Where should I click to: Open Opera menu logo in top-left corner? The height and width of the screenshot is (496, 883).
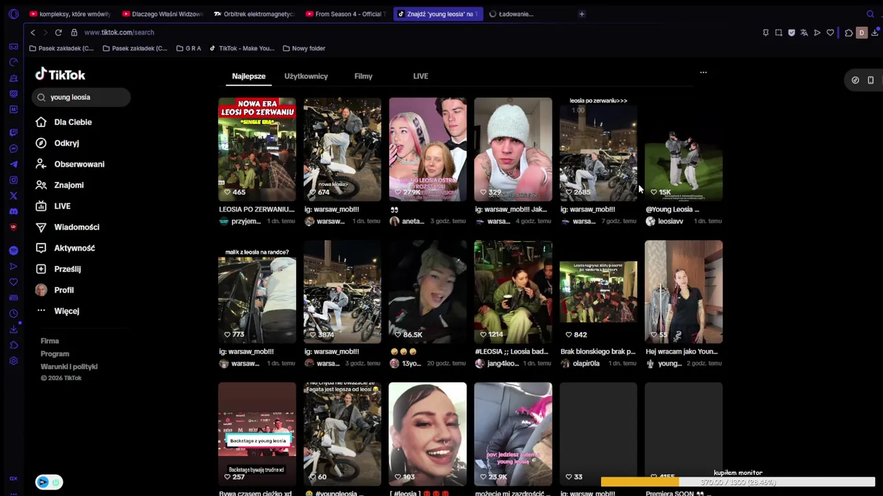coord(14,14)
